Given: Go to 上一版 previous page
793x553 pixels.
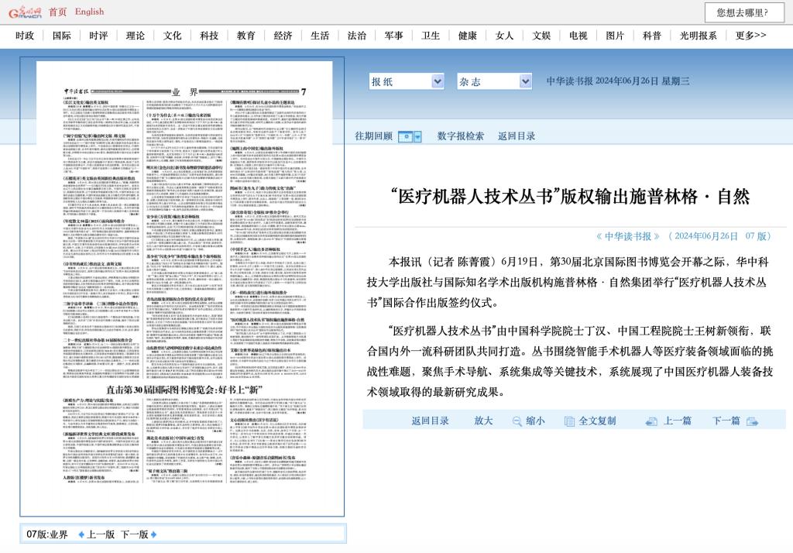Looking at the screenshot, I should point(101,534).
